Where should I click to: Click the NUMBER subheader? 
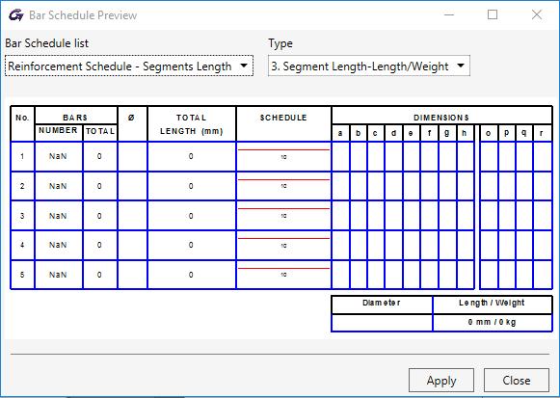pos(58,131)
